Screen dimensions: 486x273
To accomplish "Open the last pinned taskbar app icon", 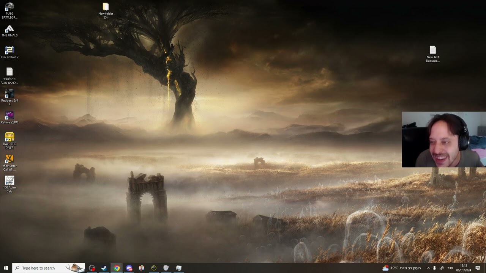I will point(178,268).
